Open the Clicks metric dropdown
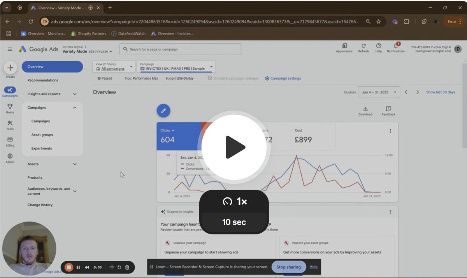The width and height of the screenshot is (467, 278). coord(168,131)
